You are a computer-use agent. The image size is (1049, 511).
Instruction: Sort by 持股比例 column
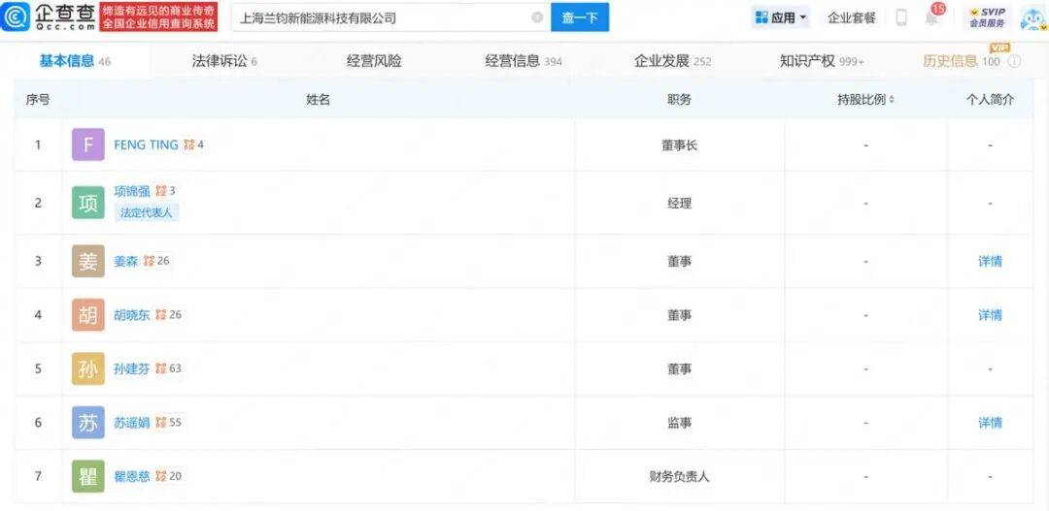coord(865,100)
